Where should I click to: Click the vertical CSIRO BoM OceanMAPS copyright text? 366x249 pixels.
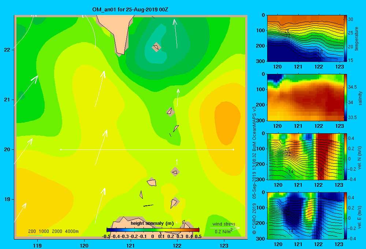point(254,170)
